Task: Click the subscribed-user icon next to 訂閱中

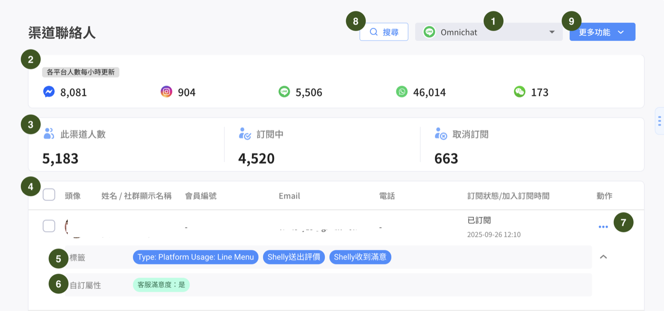Action: (245, 133)
